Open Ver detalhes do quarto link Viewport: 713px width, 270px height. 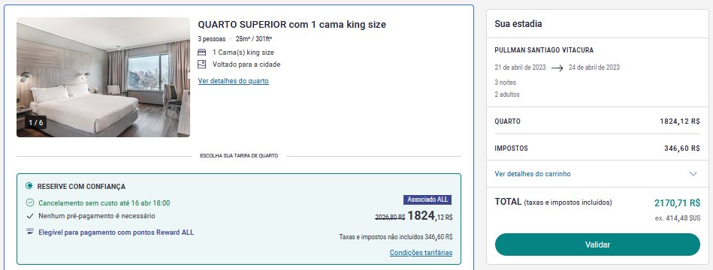233,81
